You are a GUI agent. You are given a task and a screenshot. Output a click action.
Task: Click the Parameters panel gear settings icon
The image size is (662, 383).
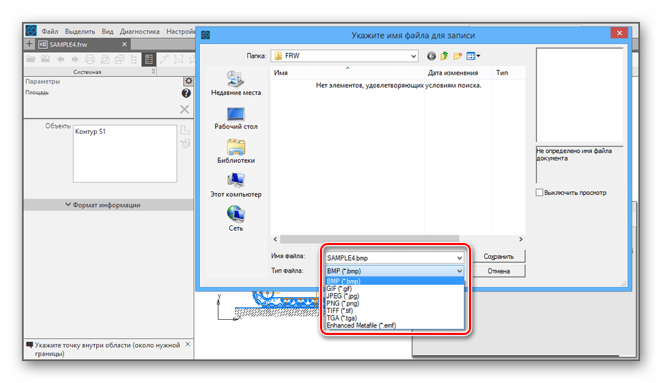tap(189, 82)
